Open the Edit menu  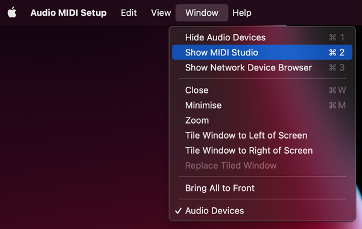coord(129,13)
